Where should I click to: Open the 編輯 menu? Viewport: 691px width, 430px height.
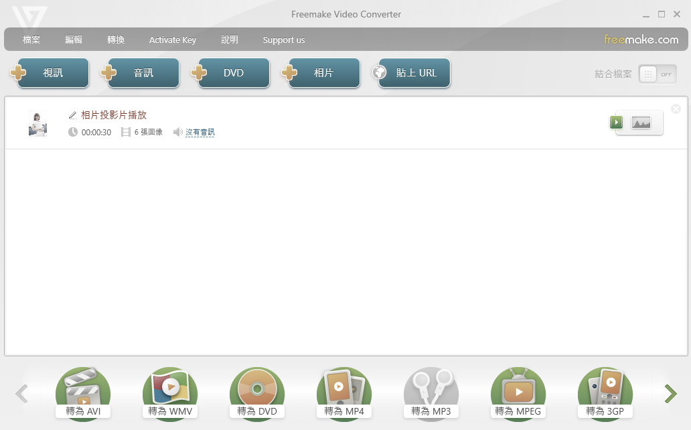(74, 40)
